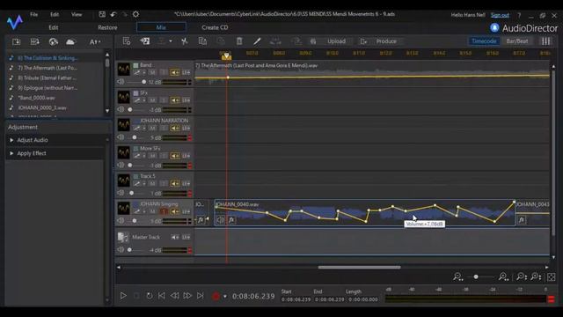Click the Master Track volume slider knob
The width and height of the screenshot is (563, 317).
tap(129, 250)
